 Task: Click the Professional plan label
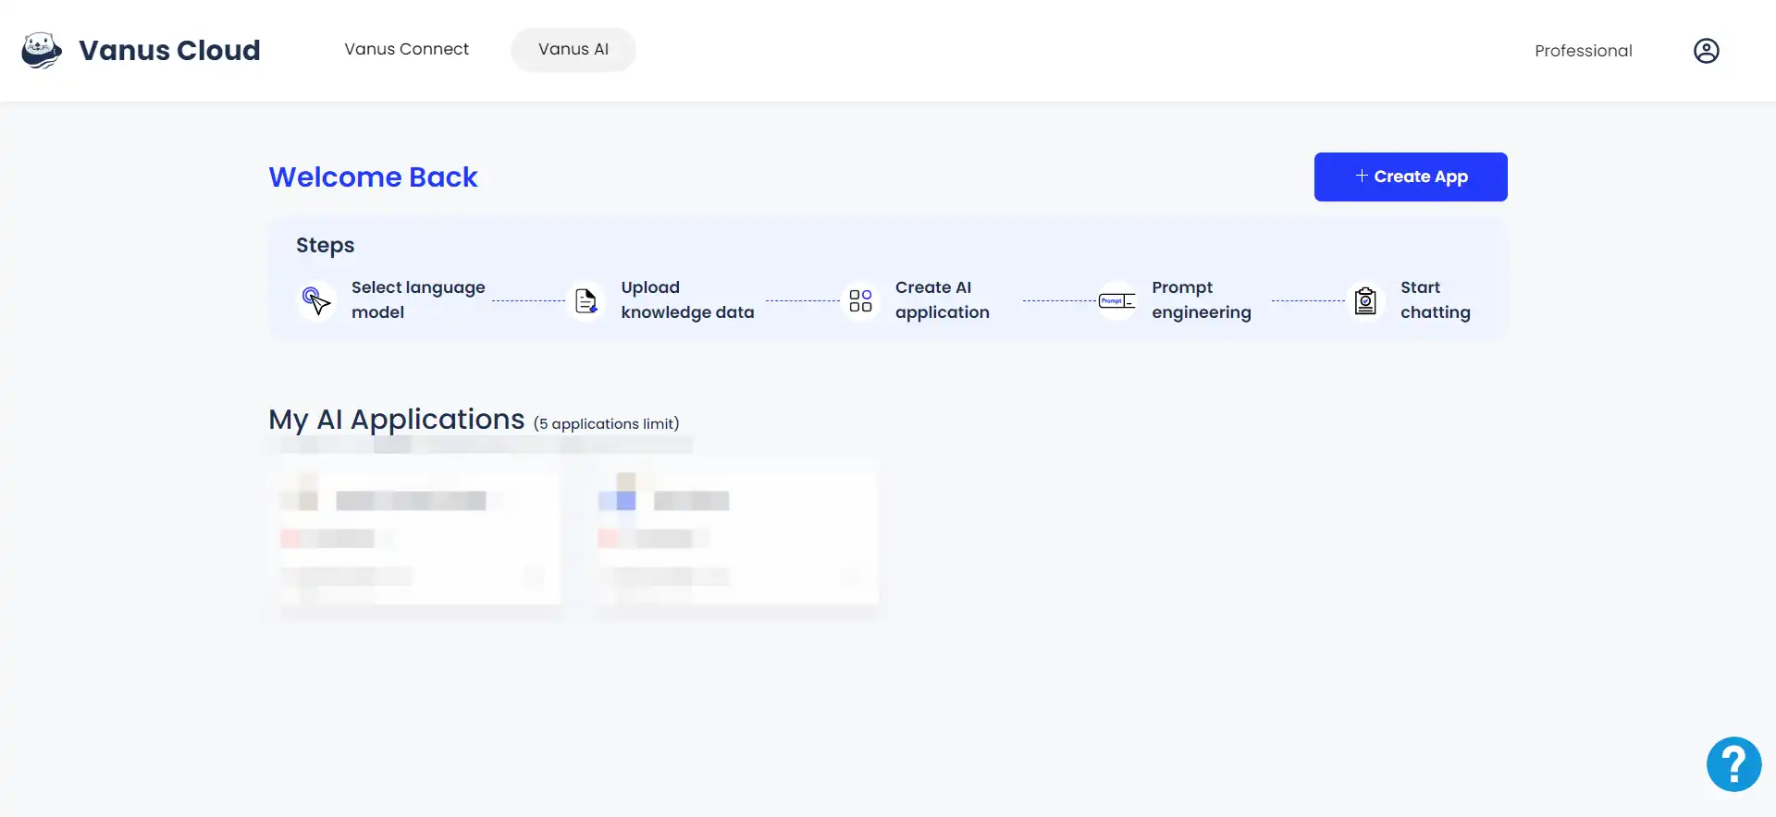1584,51
